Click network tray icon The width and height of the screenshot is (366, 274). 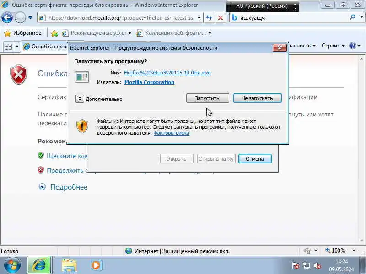[x=306, y=266]
